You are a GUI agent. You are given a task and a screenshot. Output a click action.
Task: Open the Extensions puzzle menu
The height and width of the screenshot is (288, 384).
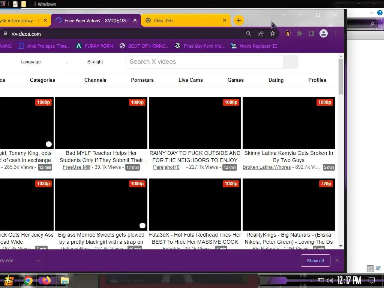click(x=300, y=33)
